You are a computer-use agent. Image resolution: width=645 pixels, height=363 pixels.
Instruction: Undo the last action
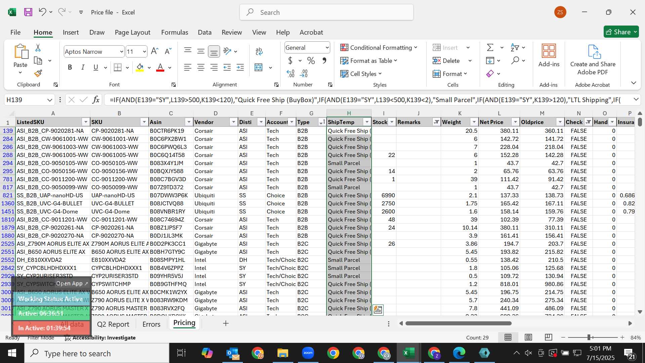(x=42, y=12)
